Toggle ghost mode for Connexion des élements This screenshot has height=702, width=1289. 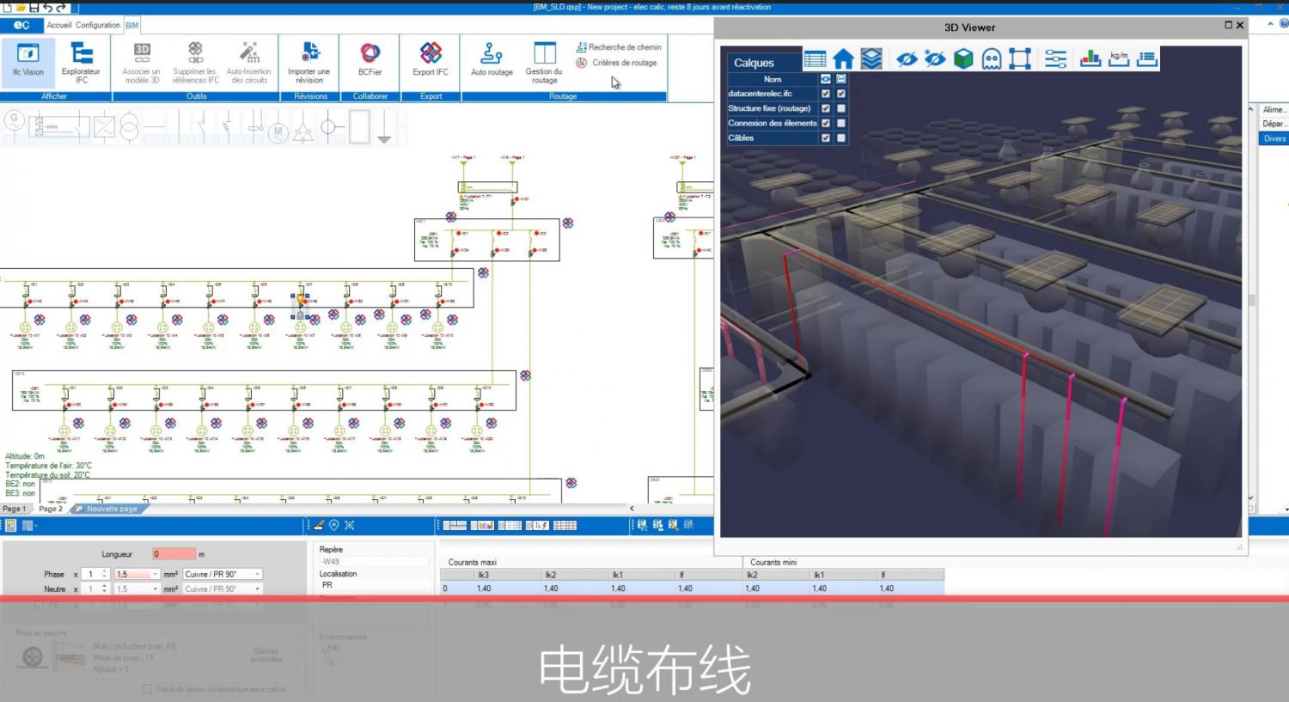[841, 123]
